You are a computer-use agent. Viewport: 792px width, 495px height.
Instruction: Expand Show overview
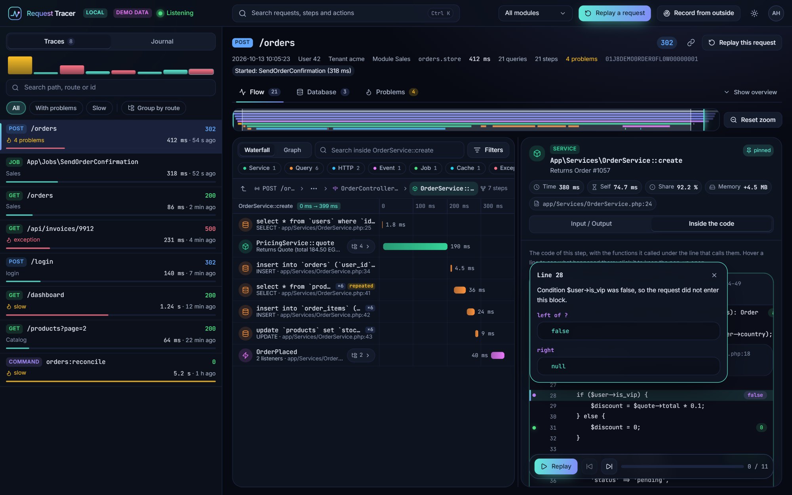pos(750,92)
